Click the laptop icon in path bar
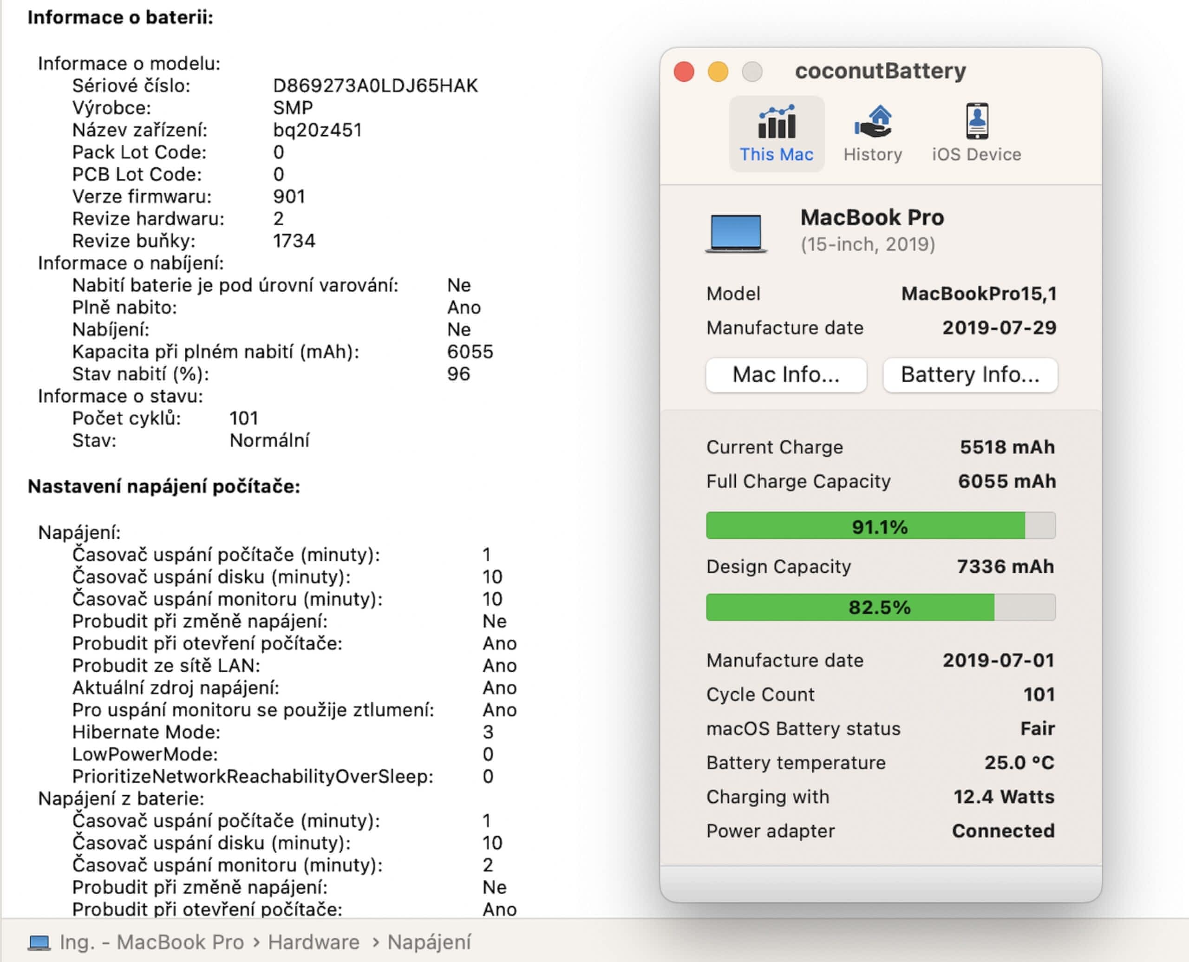1189x962 pixels. click(39, 942)
